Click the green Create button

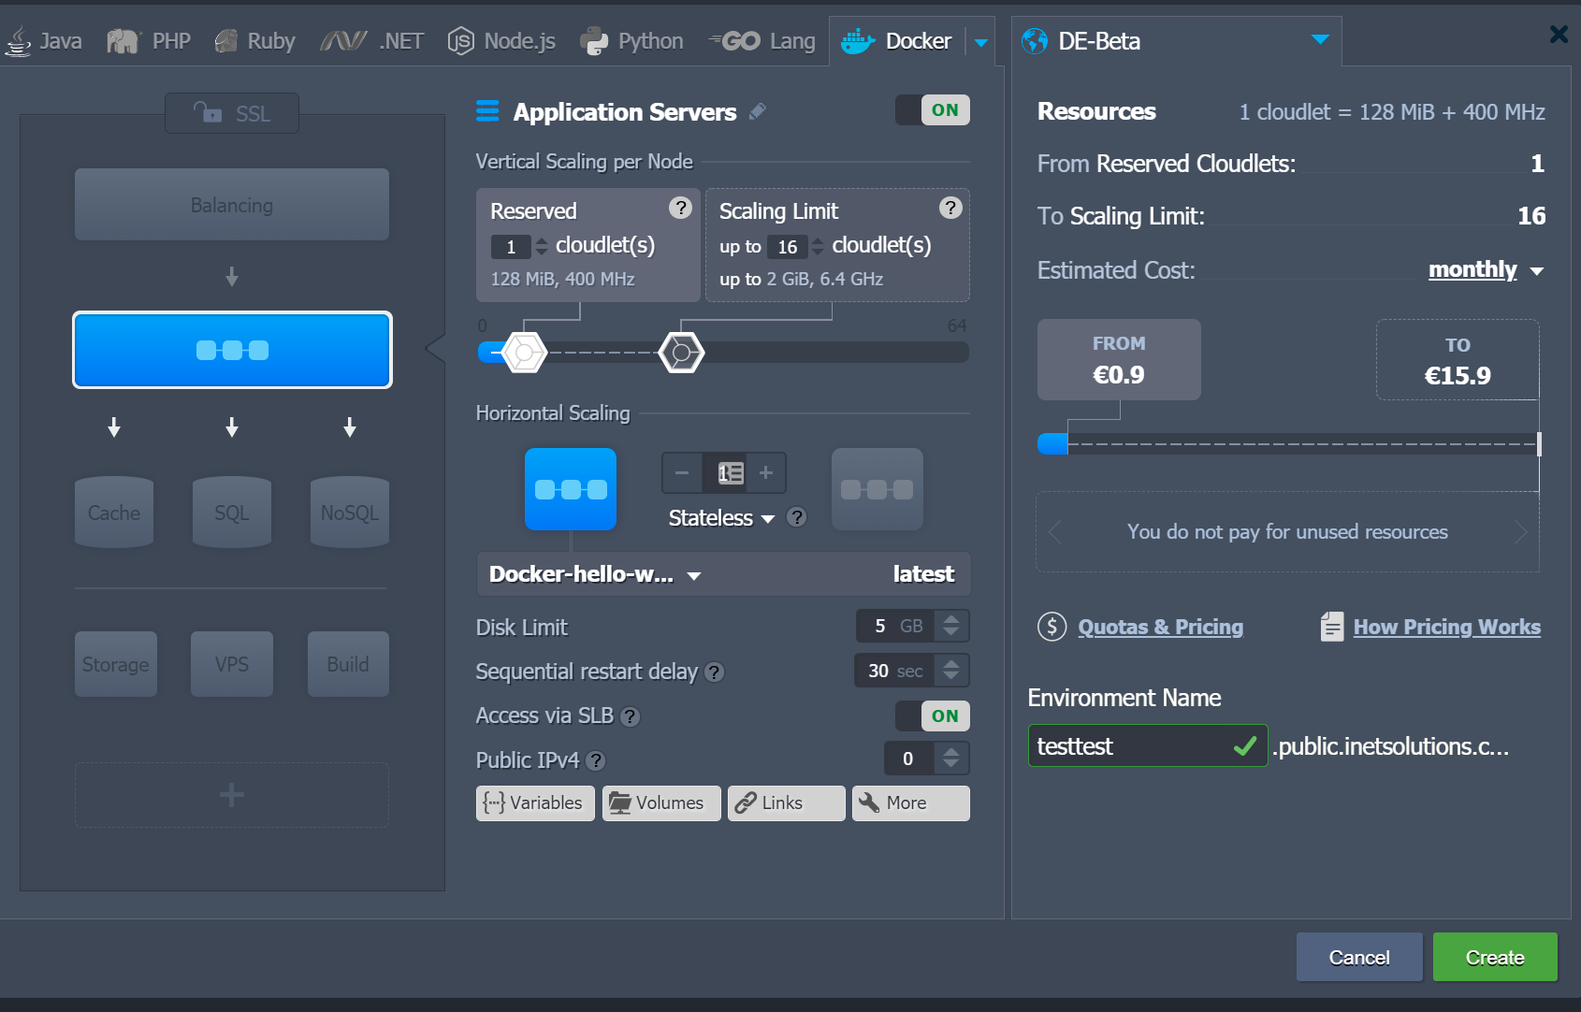click(1494, 957)
